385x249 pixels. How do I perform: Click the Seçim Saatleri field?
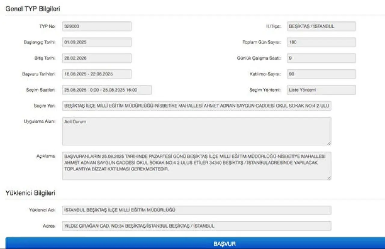point(107,90)
